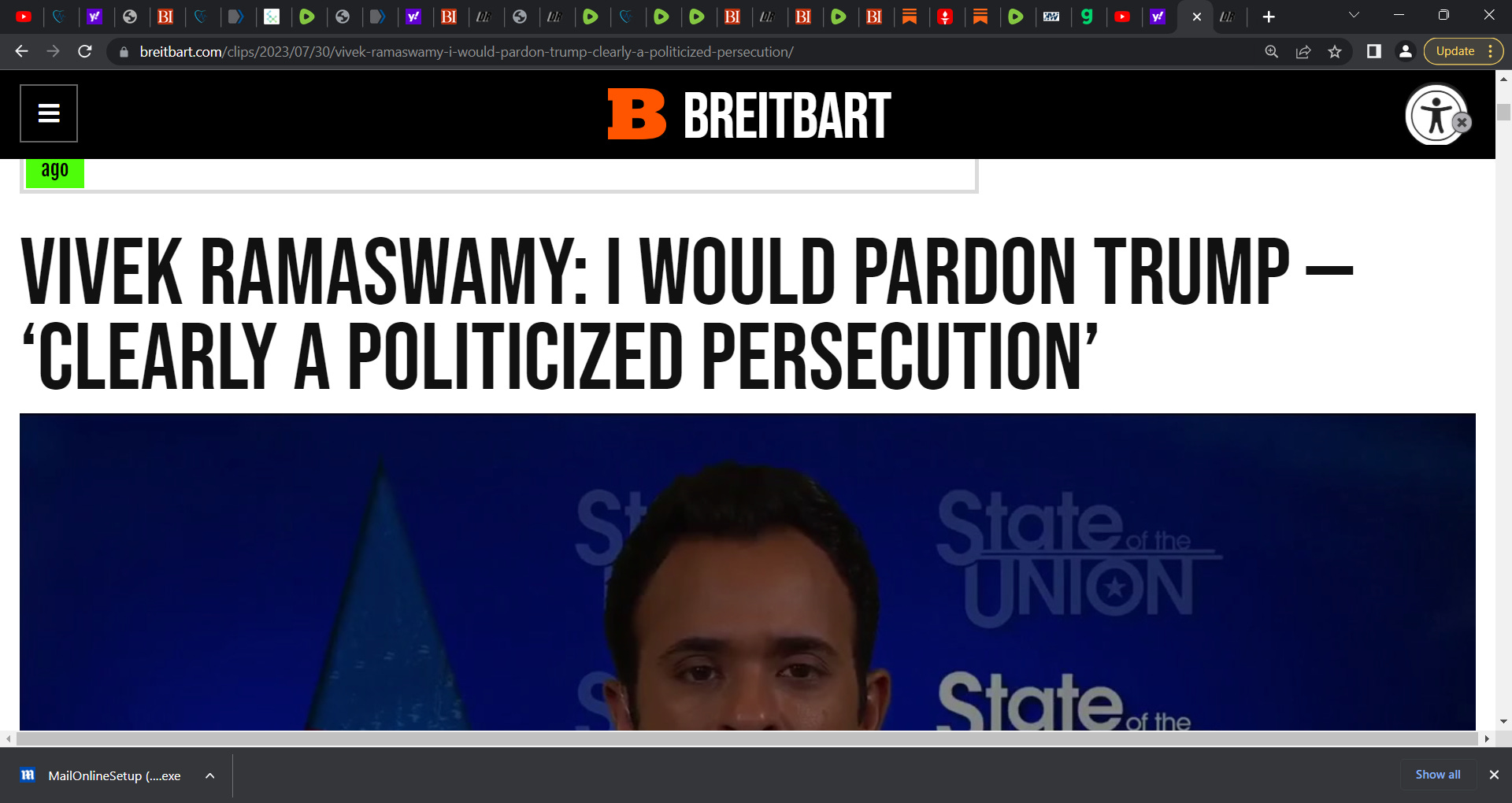Open the Chrome profile avatar
Screen dimensions: 1512x803
tap(1405, 52)
